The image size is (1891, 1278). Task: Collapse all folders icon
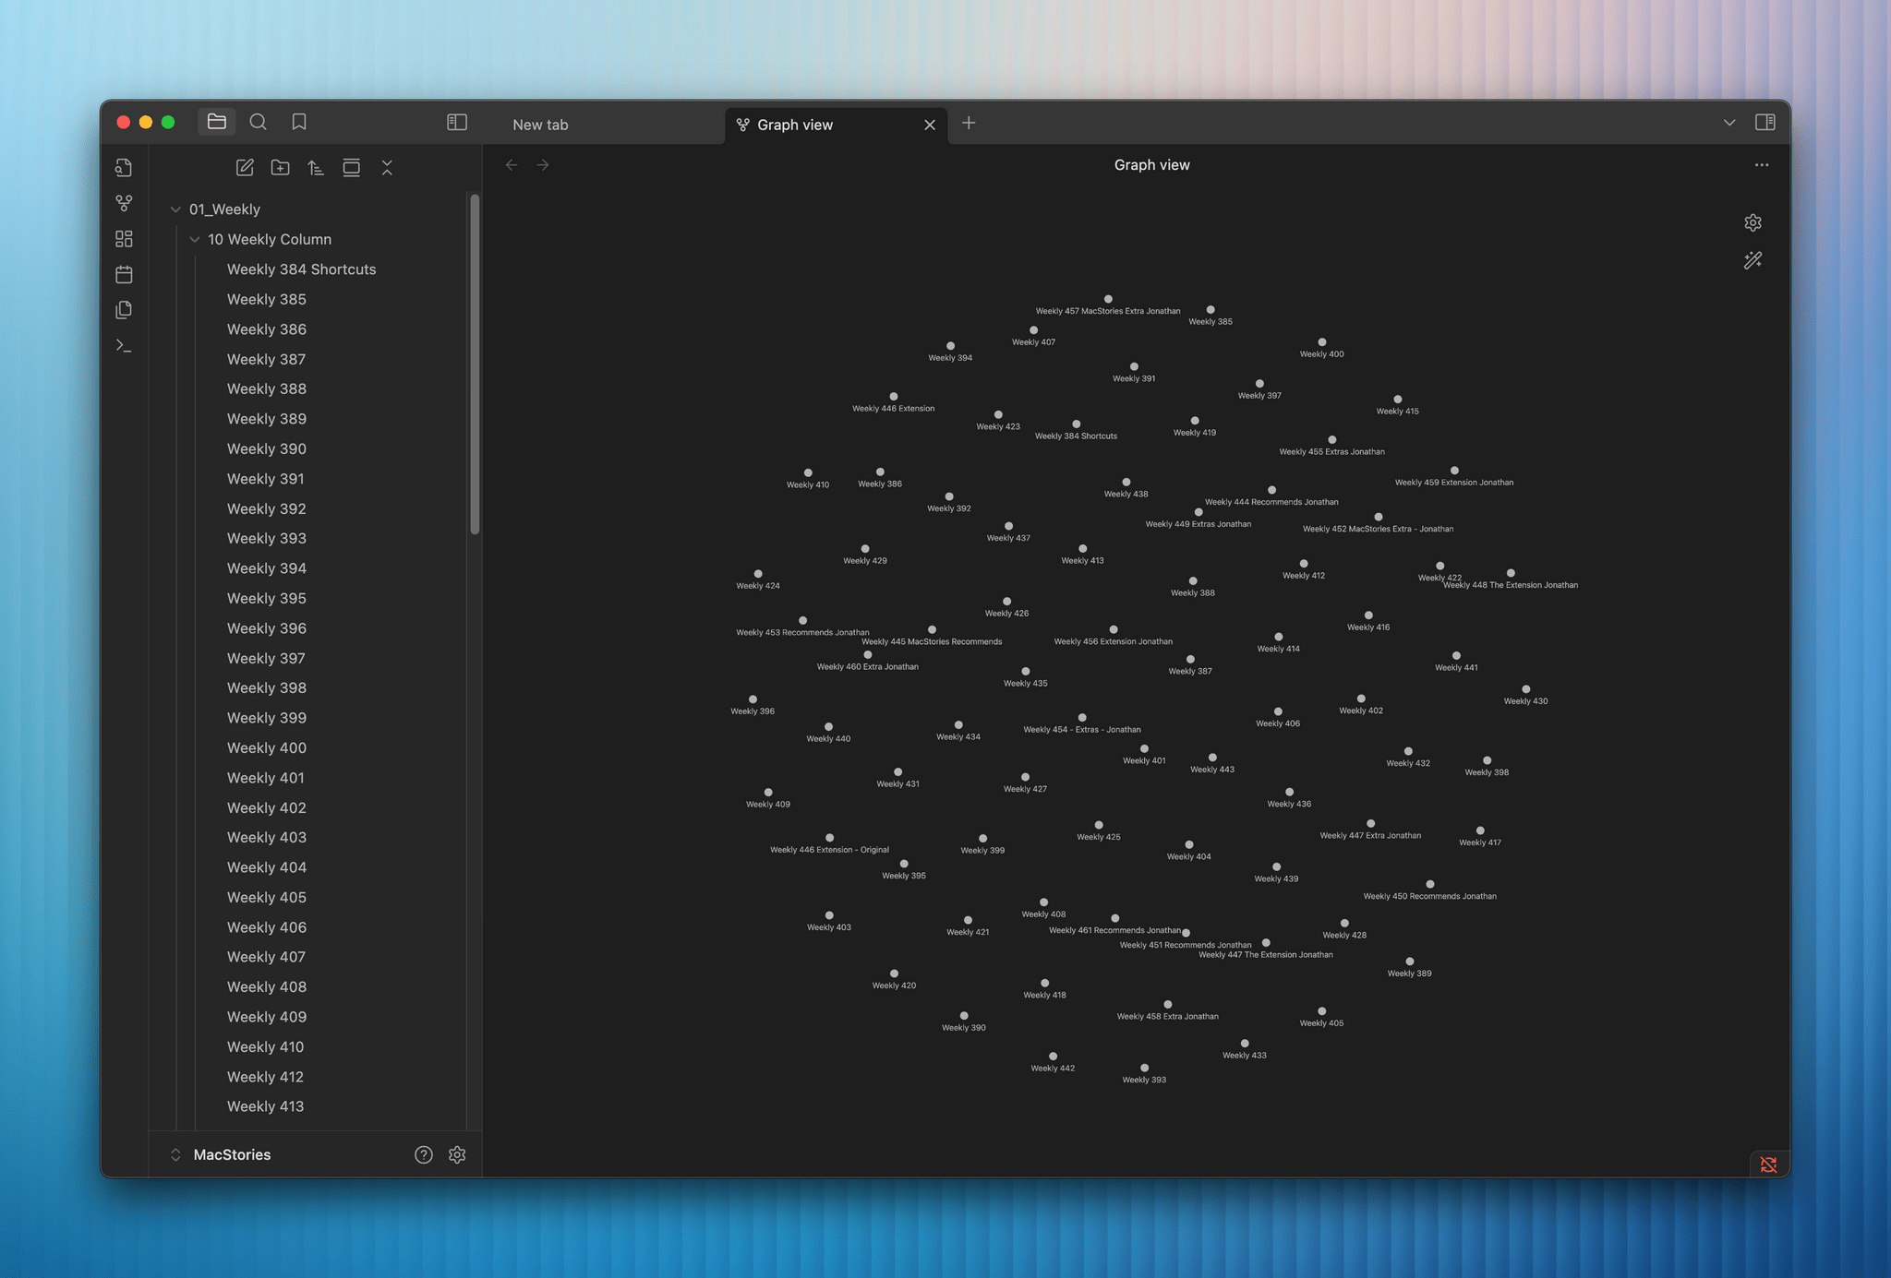pyautogui.click(x=387, y=167)
